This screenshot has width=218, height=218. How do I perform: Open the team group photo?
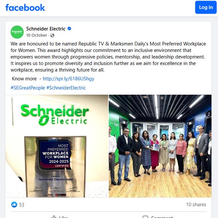coord(160,146)
